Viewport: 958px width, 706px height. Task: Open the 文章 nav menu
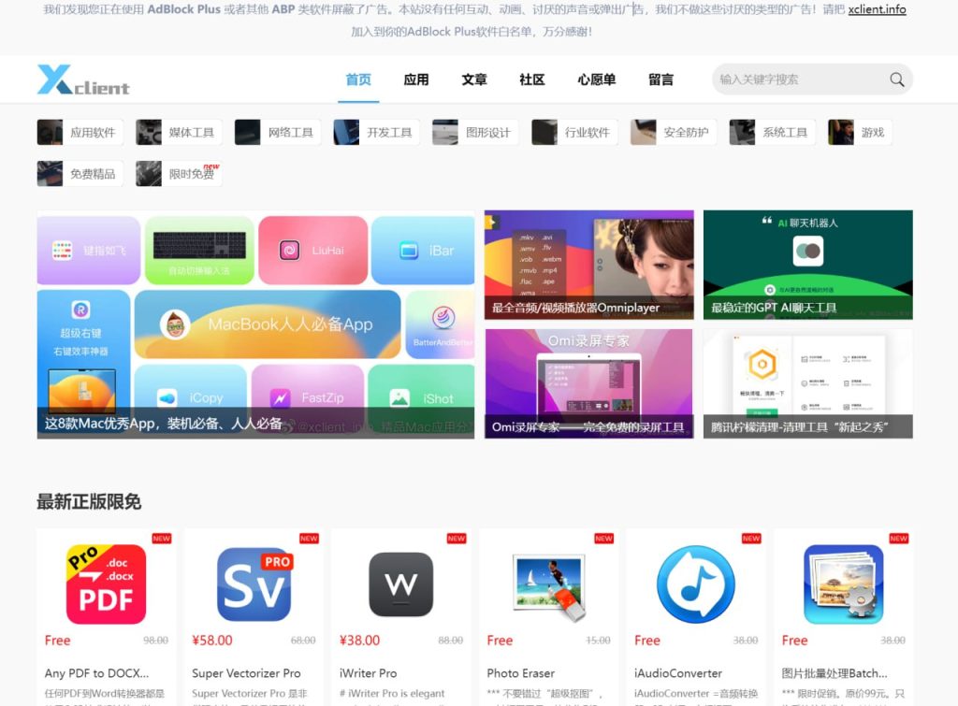(474, 79)
